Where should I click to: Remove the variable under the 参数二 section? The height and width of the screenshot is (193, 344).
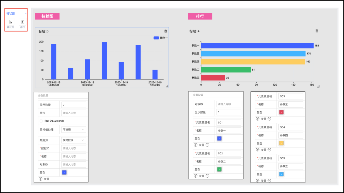[207, 176]
